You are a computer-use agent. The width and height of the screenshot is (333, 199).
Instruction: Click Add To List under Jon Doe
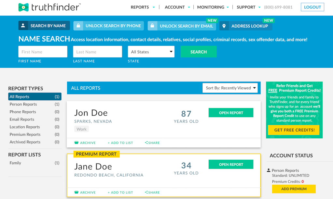coord(120,143)
